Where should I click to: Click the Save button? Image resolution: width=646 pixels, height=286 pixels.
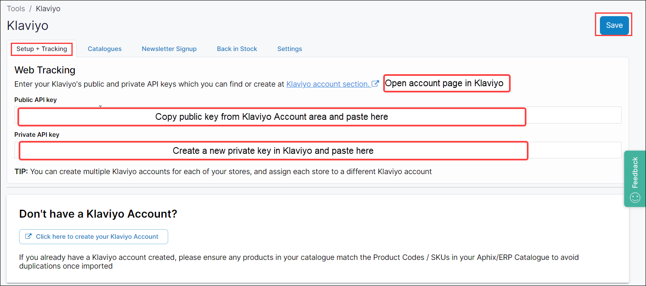[x=614, y=25]
